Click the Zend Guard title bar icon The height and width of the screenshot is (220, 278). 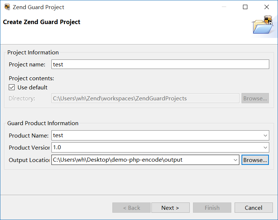[7, 7]
